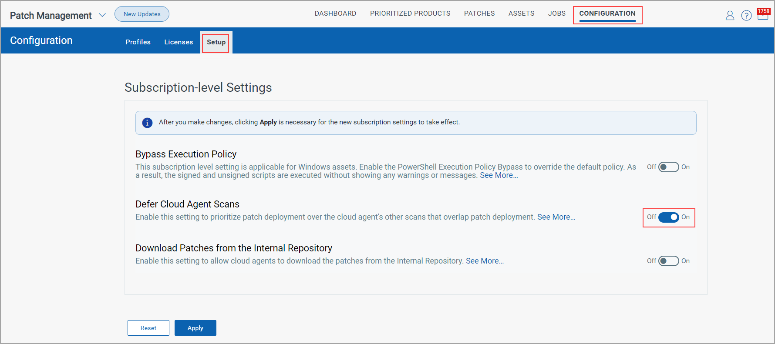This screenshot has height=344, width=775.
Task: Go to the Jobs tab
Action: point(557,13)
